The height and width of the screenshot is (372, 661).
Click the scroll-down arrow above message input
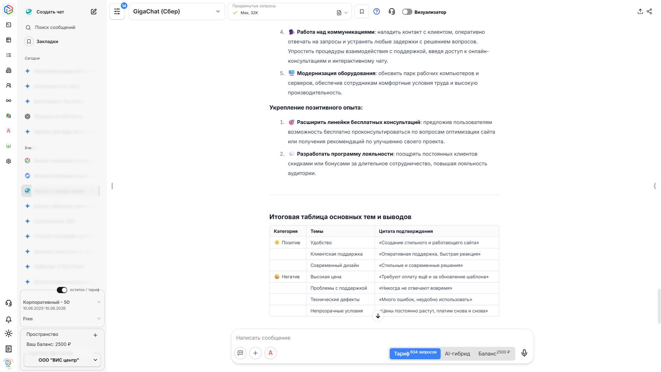point(378,316)
